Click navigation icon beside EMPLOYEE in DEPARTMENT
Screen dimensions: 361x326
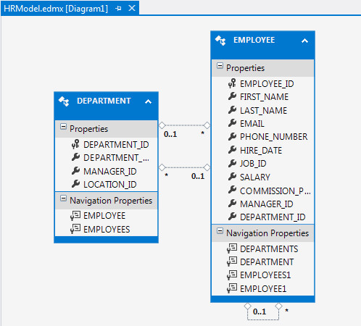(x=75, y=216)
